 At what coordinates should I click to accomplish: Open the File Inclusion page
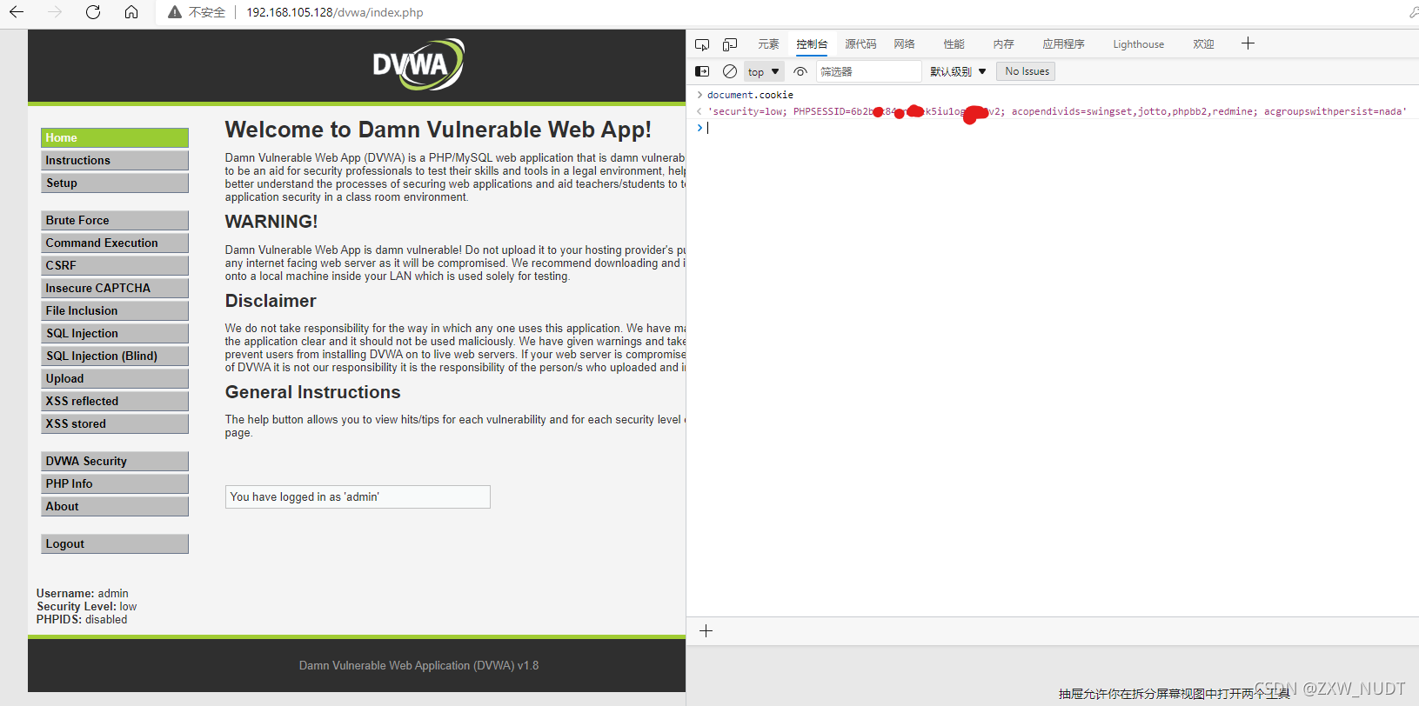coord(115,310)
